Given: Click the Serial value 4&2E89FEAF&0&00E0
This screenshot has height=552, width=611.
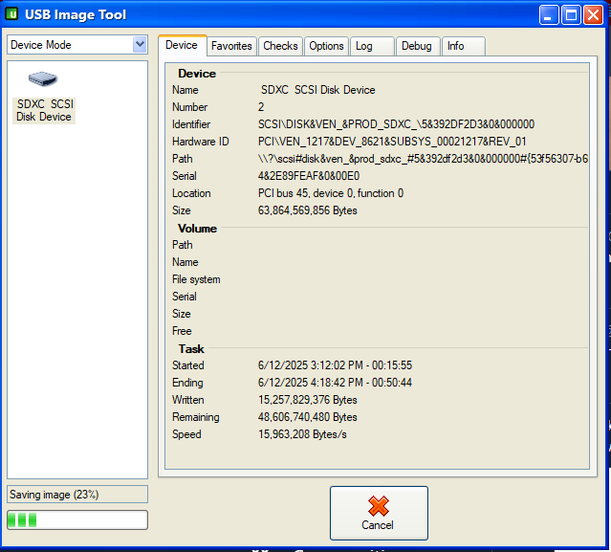Looking at the screenshot, I should click(309, 176).
